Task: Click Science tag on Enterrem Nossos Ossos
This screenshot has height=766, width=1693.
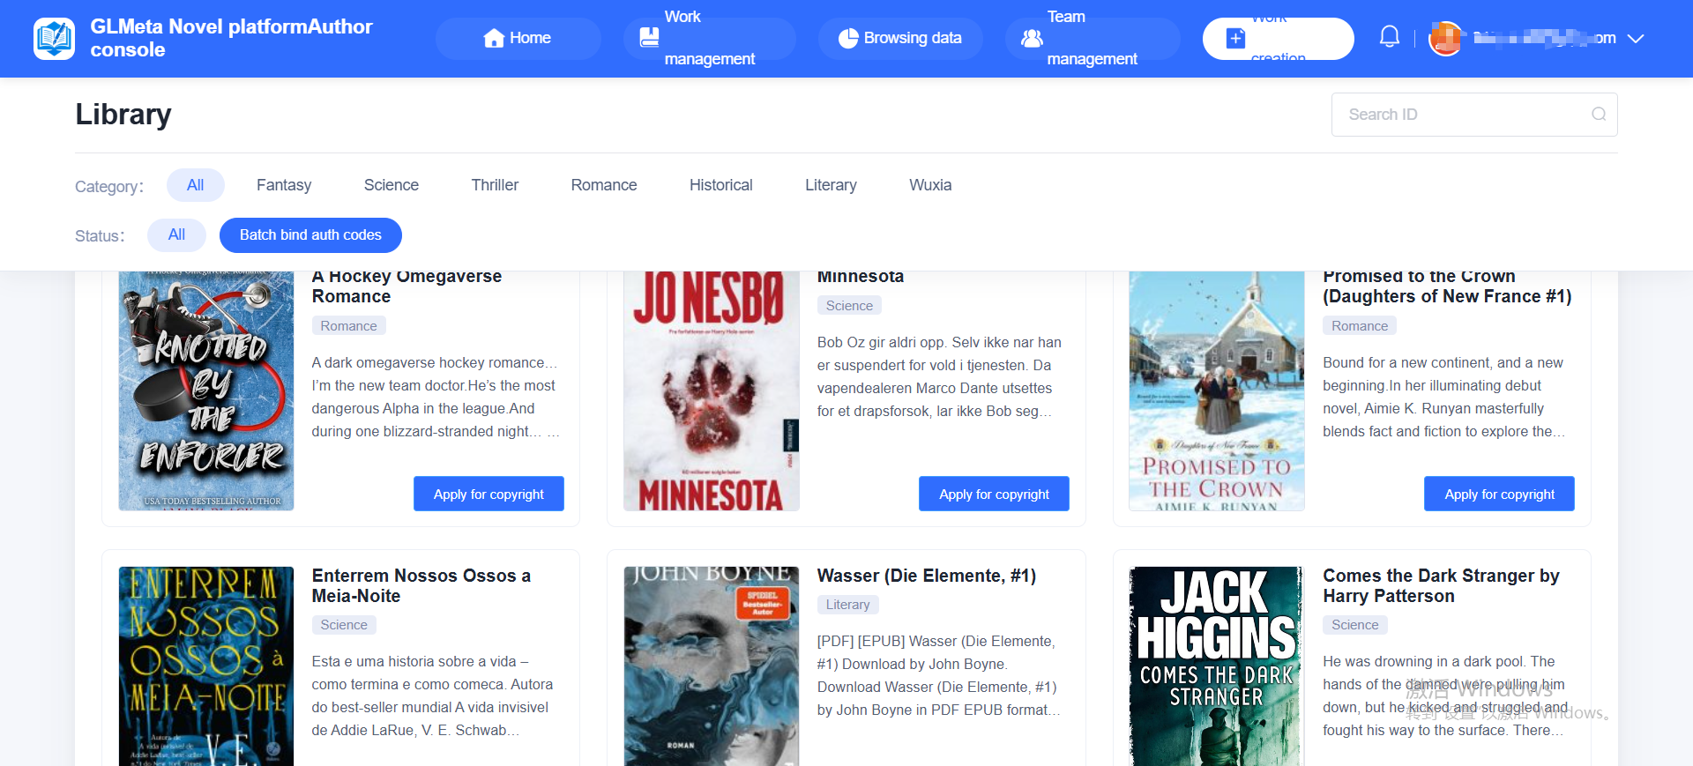Action: point(344,625)
